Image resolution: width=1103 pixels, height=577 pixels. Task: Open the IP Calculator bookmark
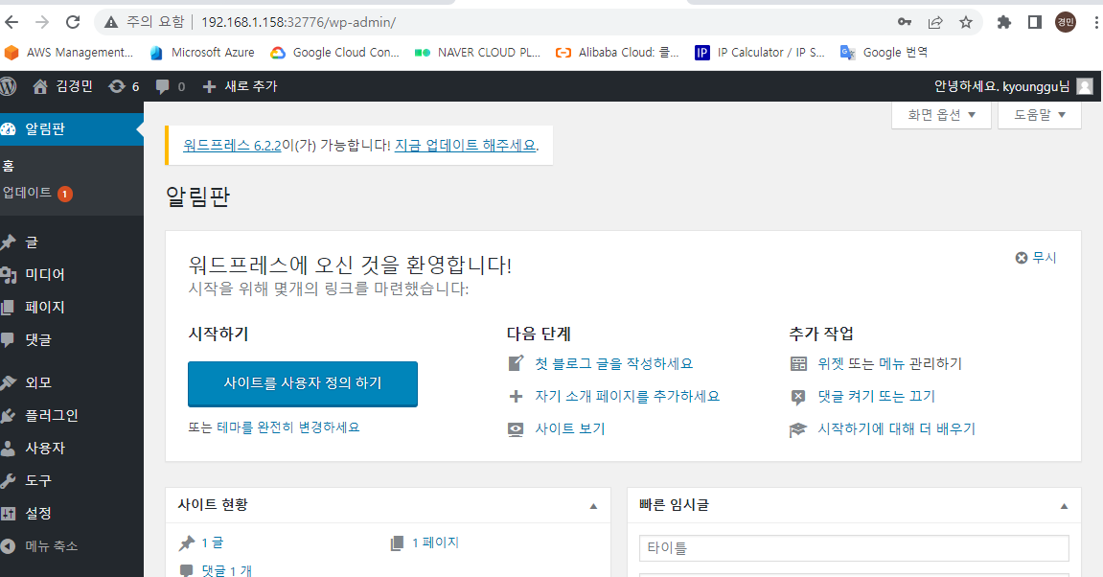coord(760,53)
